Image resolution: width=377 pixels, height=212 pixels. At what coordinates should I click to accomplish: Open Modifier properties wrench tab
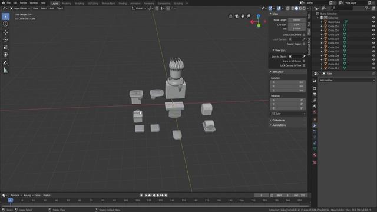pos(315,125)
